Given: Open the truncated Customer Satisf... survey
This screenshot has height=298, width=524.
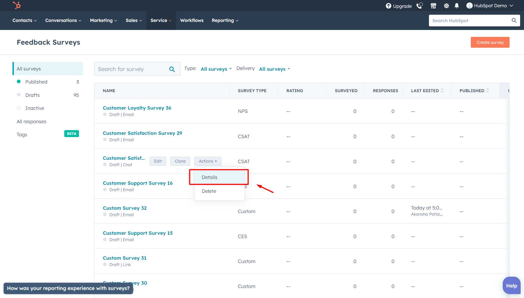Looking at the screenshot, I should [124, 158].
